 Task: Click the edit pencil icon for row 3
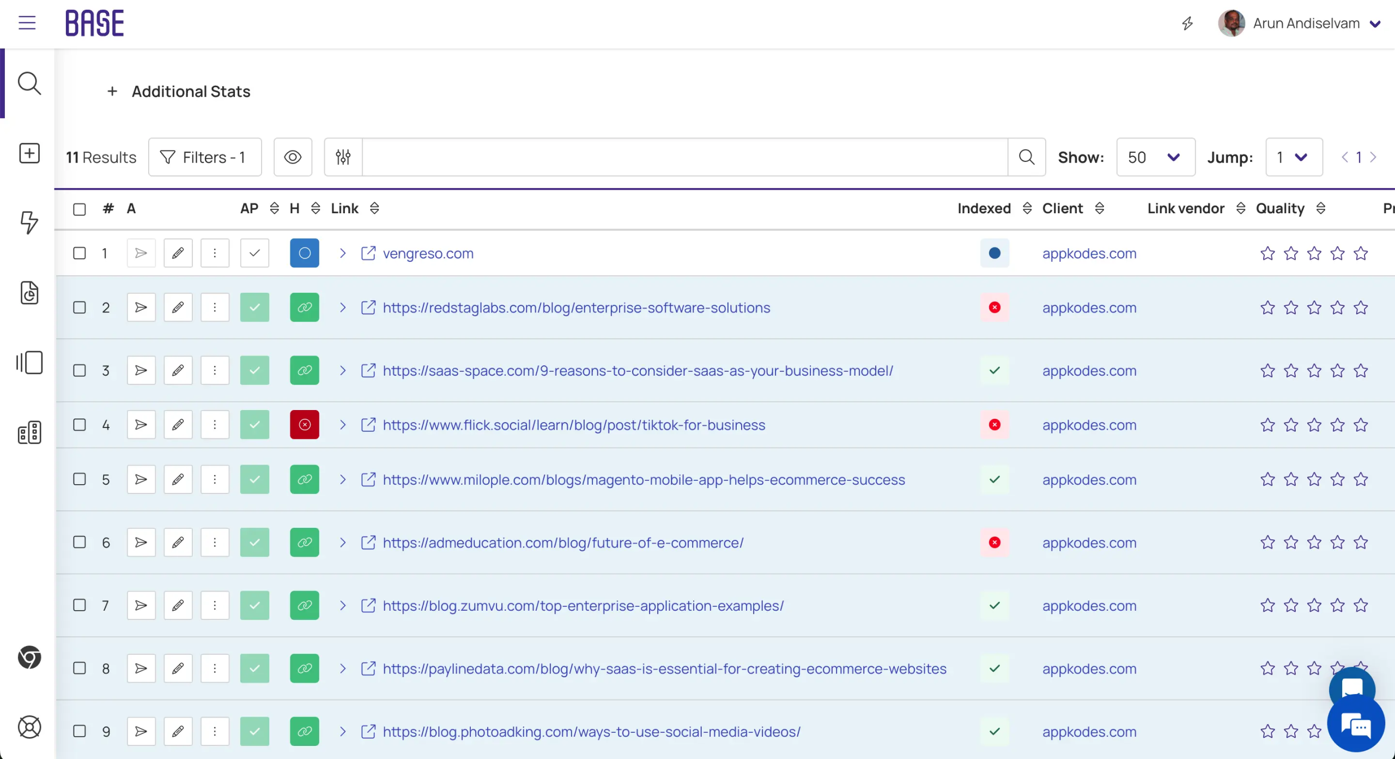click(178, 371)
